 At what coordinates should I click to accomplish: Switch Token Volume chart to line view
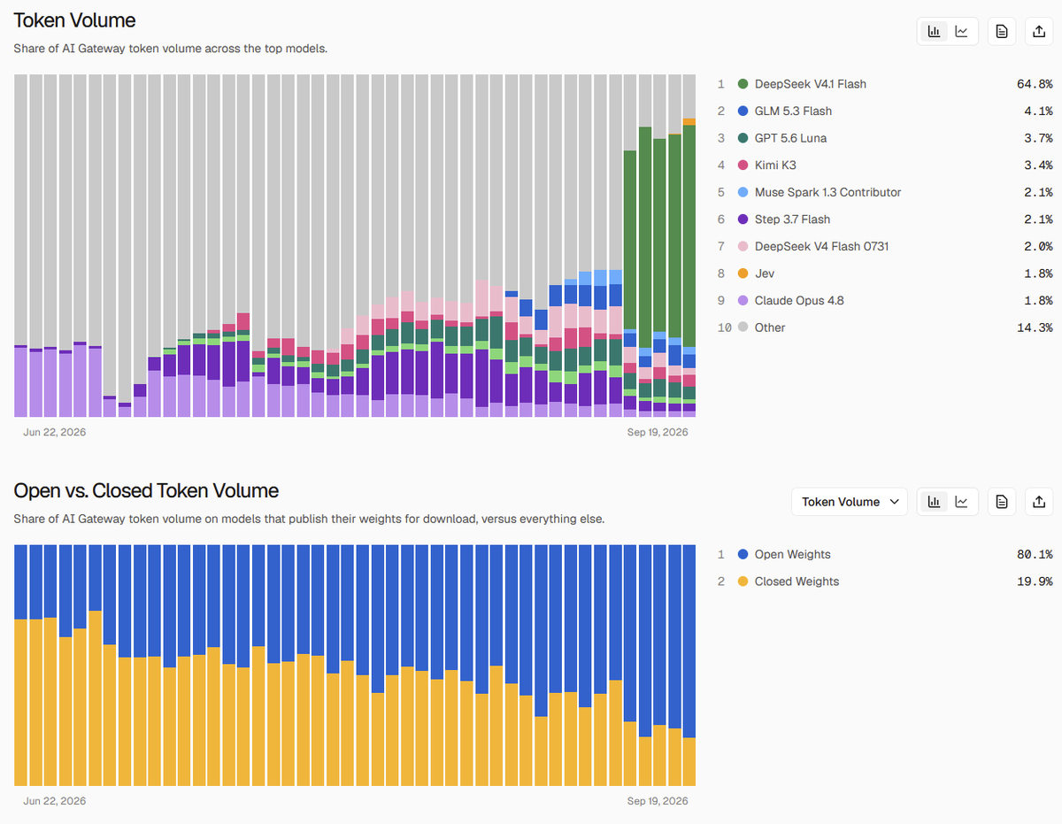(x=961, y=32)
